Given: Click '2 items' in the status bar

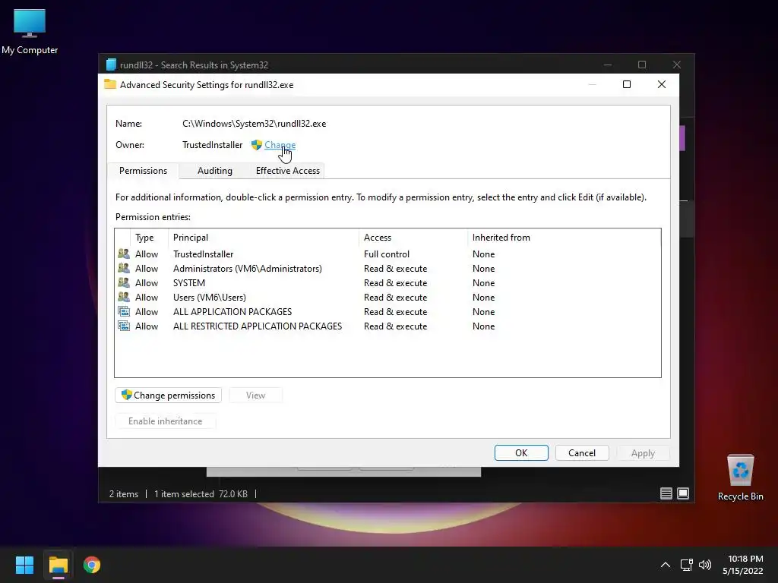Looking at the screenshot, I should point(124,493).
